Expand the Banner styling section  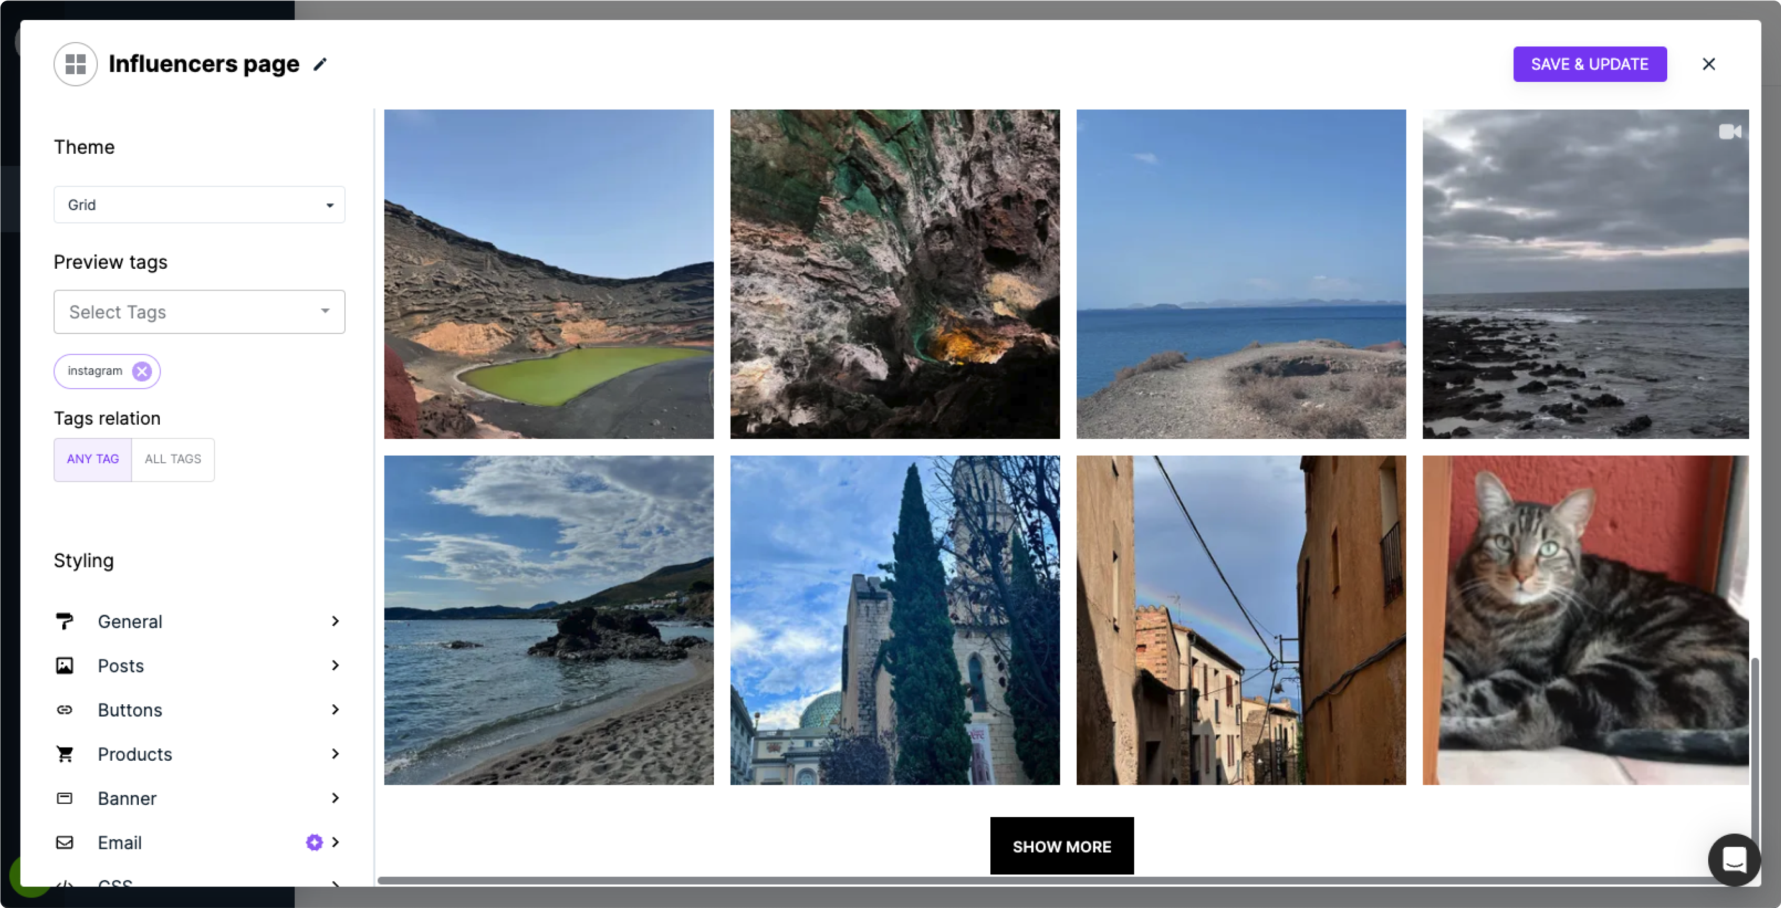tap(199, 798)
